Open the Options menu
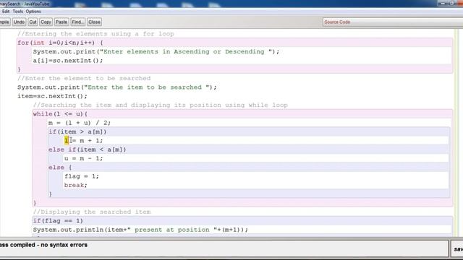 [33, 12]
